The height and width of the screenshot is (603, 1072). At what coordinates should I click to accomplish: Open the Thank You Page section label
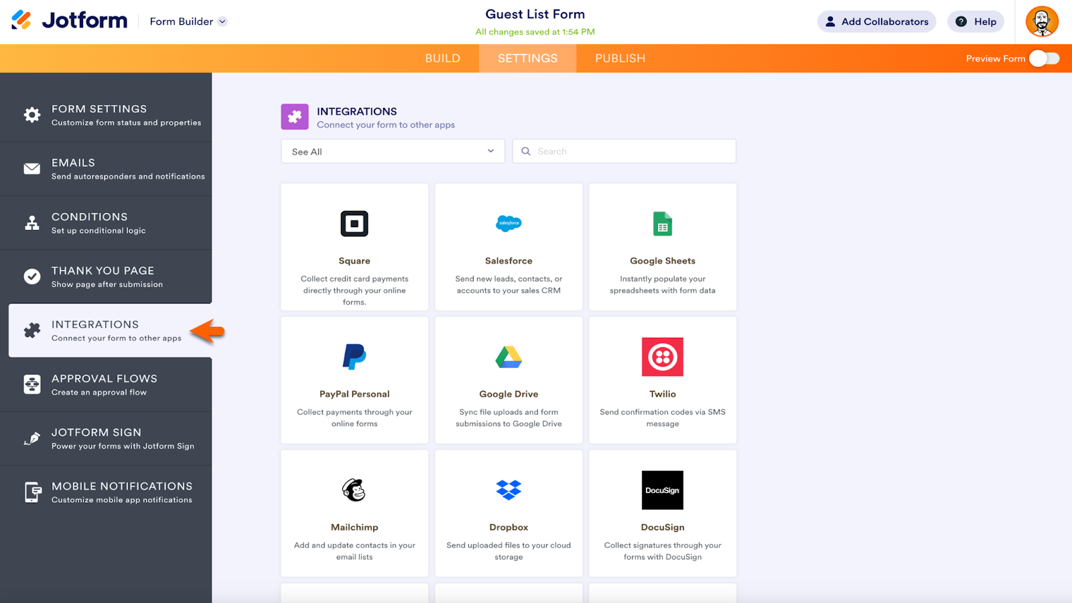point(103,271)
